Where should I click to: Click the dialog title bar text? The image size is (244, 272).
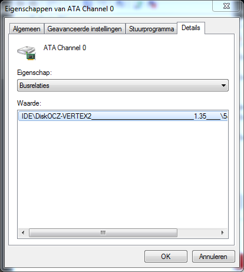tap(60, 9)
